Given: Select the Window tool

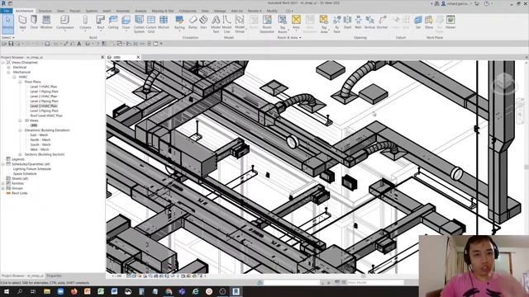Looking at the screenshot, I should point(46,22).
